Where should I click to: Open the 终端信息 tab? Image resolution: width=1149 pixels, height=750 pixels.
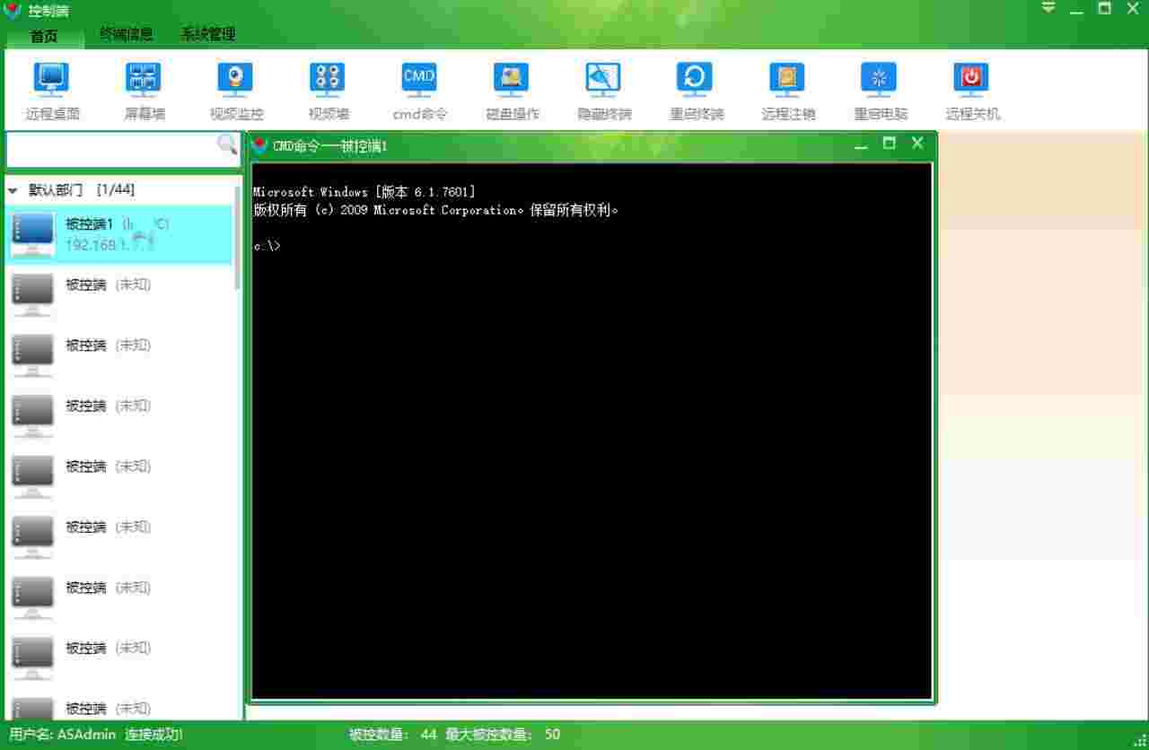pyautogui.click(x=126, y=35)
